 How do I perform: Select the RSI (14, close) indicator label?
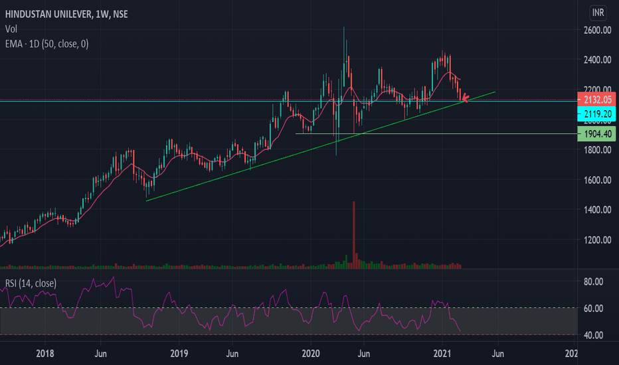pos(31,283)
